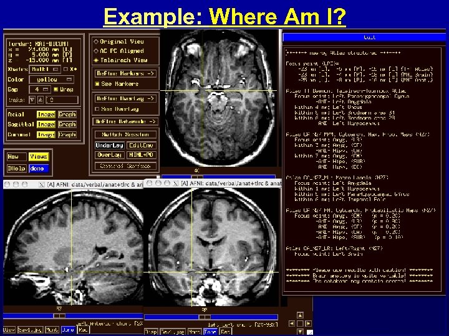Viewport: 449px width, 336px height.
Task: Click Sav1.jpg in the sagittal viewer
Action: 30,330
